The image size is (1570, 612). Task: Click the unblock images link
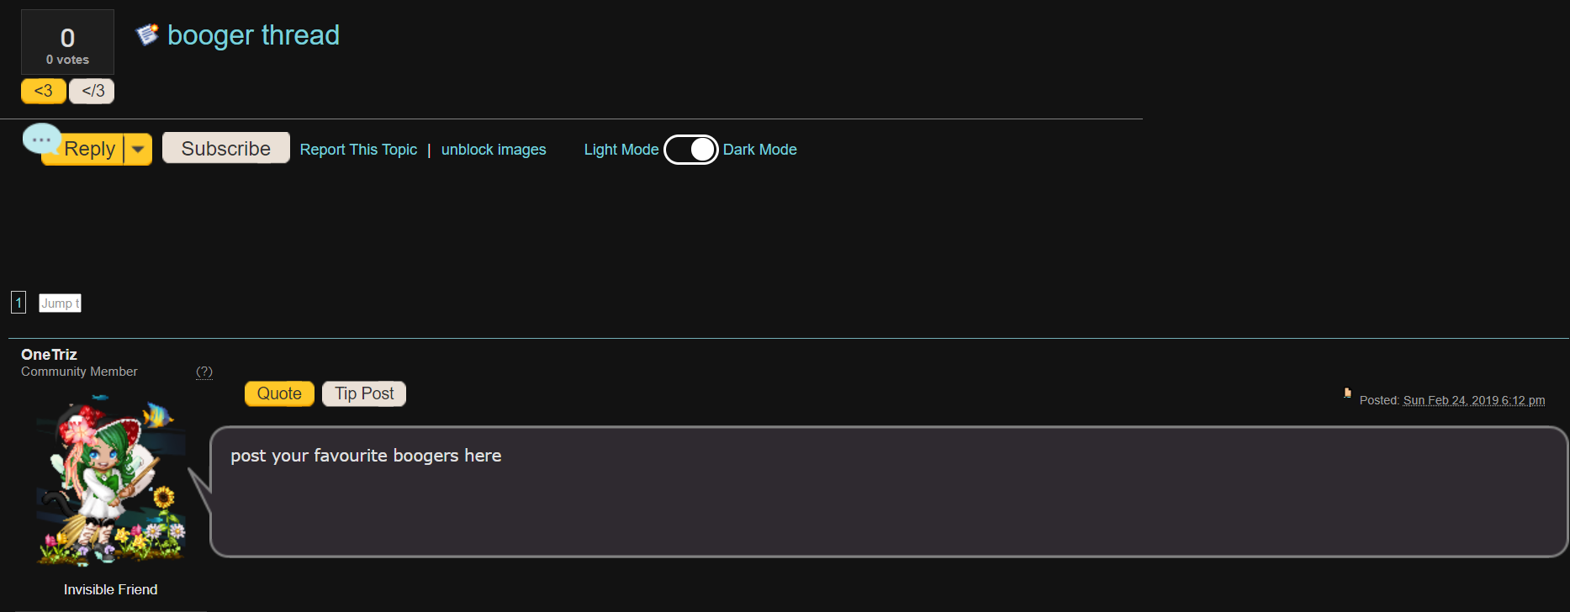494,150
